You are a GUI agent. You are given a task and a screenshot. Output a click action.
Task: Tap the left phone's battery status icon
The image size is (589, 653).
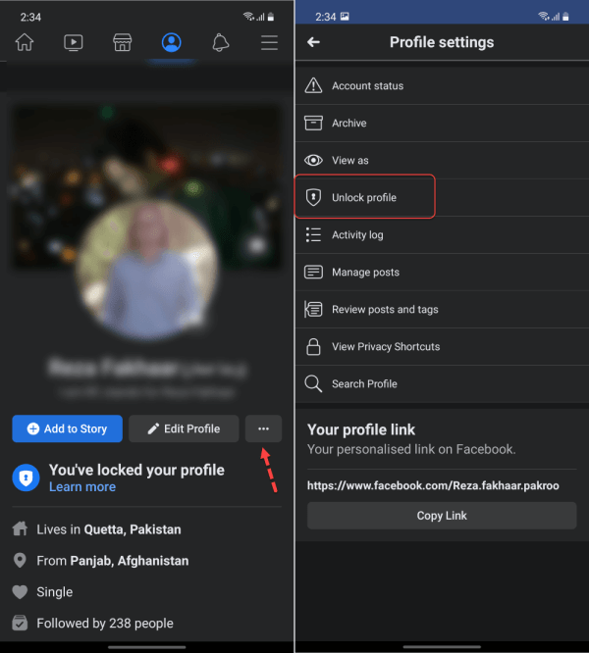coord(271,17)
